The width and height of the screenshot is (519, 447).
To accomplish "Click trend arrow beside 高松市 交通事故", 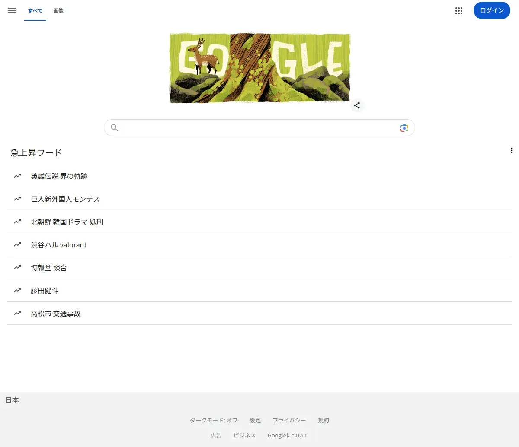I will click(x=17, y=313).
